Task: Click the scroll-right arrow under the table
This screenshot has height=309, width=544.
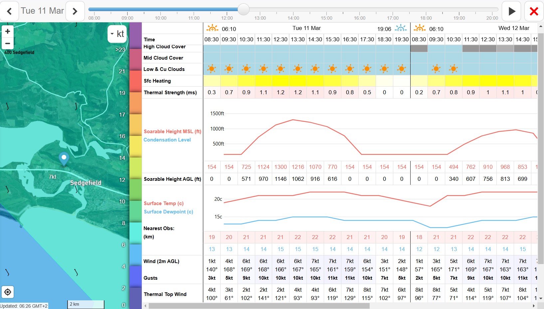Action: [534, 306]
